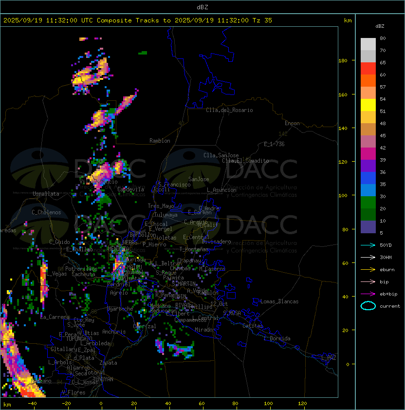
Task: Pick the red 65 dBZ legend swatch
Action: 368,69
